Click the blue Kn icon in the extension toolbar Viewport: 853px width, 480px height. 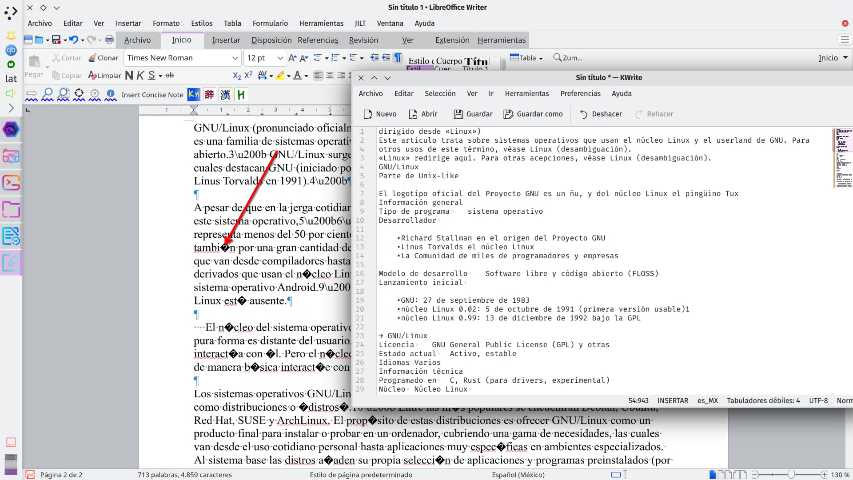tap(194, 94)
